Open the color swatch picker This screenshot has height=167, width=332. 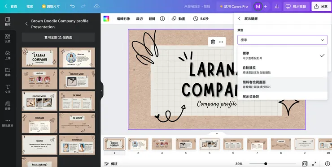[106, 19]
